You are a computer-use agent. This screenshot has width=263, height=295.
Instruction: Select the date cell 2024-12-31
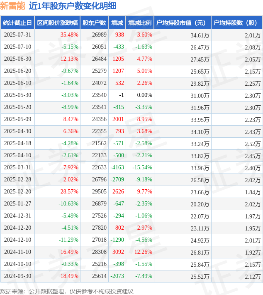[18, 216]
